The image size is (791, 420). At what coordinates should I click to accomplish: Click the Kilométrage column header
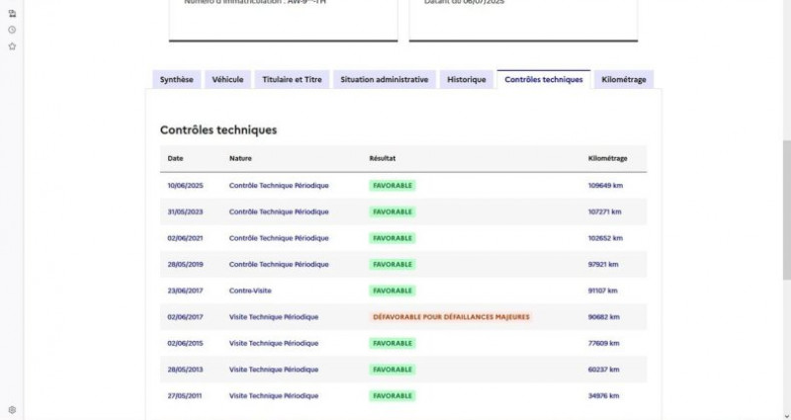click(607, 158)
